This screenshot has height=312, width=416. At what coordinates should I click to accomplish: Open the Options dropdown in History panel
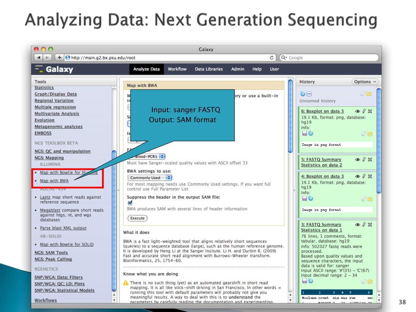365,82
